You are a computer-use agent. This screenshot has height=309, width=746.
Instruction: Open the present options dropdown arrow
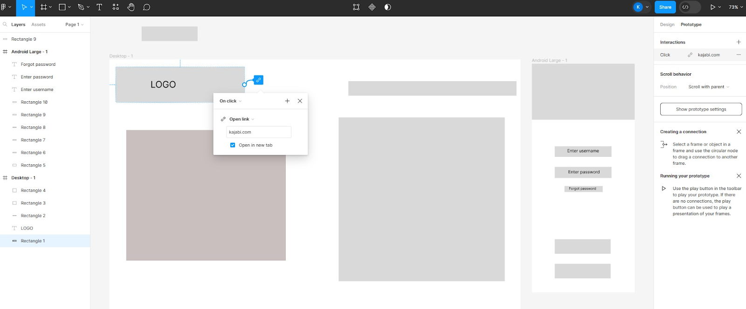pos(719,7)
